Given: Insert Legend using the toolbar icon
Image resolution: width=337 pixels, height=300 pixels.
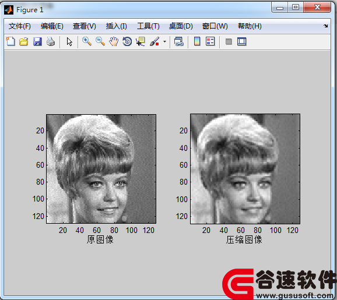Looking at the screenshot, I should pyautogui.click(x=210, y=41).
